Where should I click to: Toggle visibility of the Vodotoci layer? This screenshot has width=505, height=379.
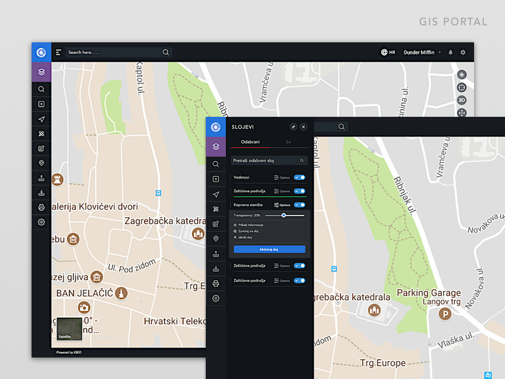(299, 177)
